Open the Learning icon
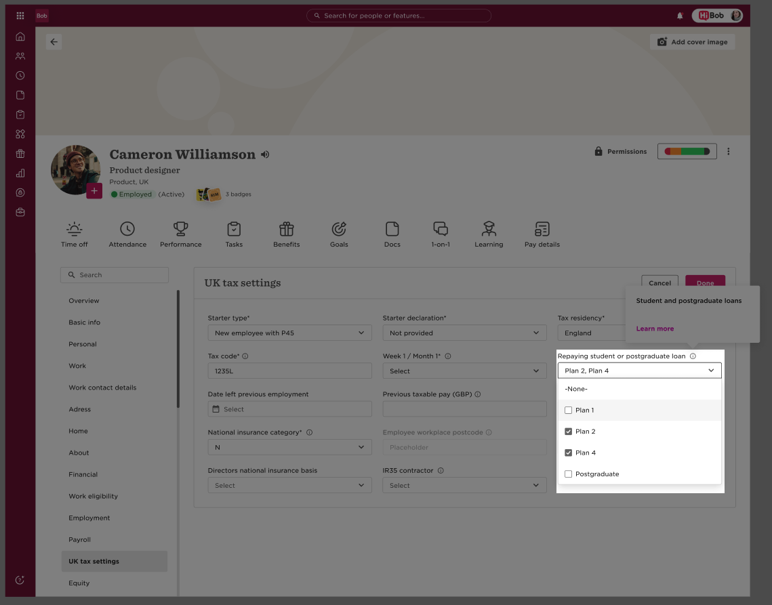 tap(489, 229)
